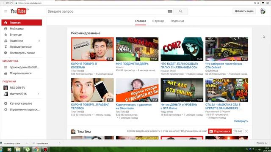Click the browser home icon
This screenshot has height=152, width=271.
tap(11, 3)
